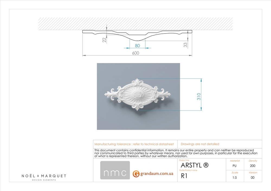271x191 pixels.
Task: Click the 310 height dimension label
Action: pyautogui.click(x=199, y=96)
